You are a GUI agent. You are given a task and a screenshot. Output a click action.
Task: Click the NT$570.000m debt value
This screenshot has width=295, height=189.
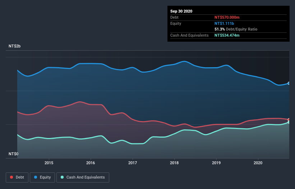point(227,17)
